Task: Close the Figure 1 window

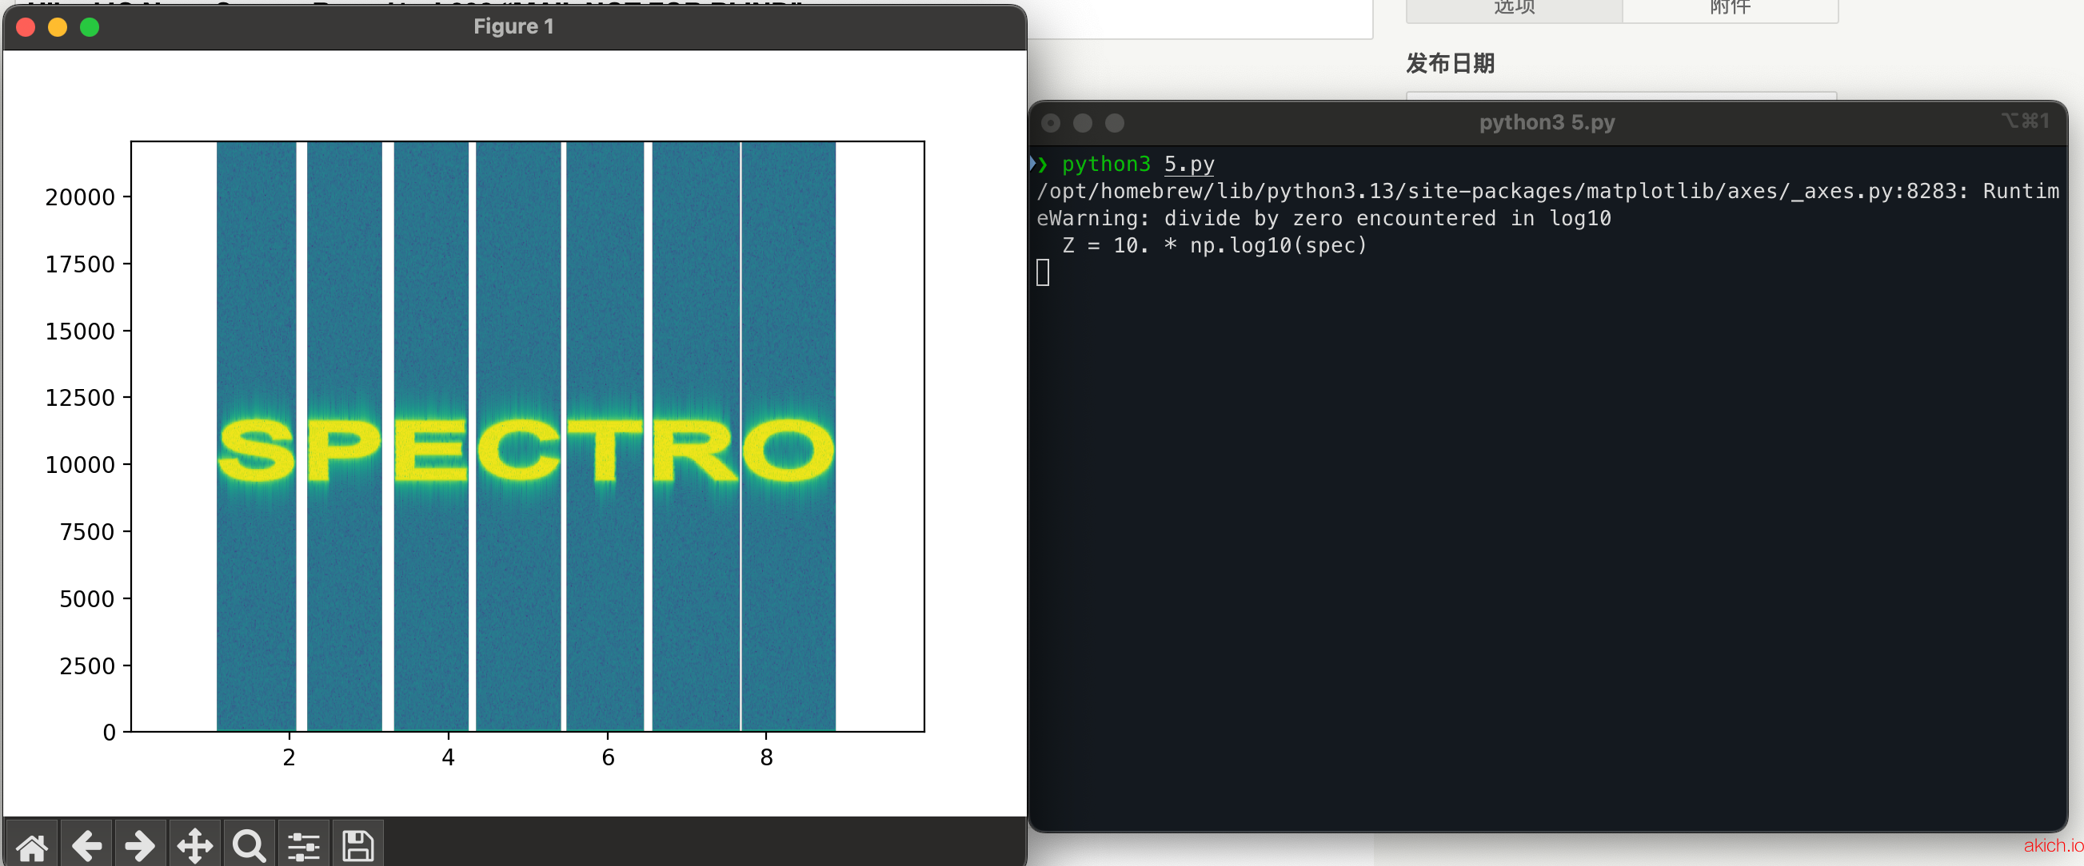Action: (x=26, y=27)
